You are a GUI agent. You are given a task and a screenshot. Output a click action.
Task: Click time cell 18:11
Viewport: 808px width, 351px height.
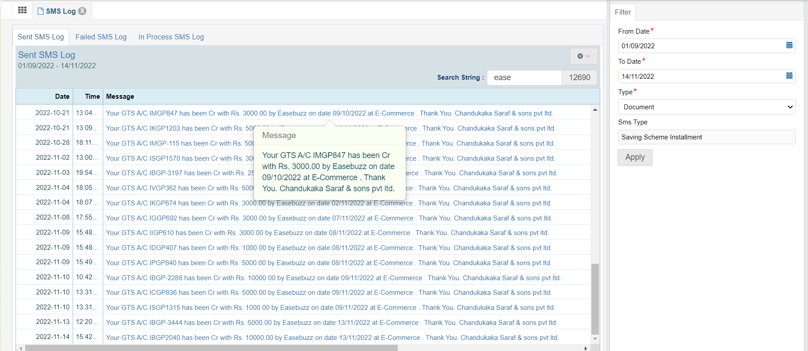[87, 143]
